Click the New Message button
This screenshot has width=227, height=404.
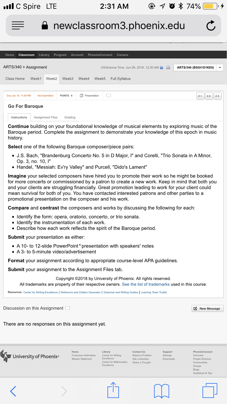(208, 309)
